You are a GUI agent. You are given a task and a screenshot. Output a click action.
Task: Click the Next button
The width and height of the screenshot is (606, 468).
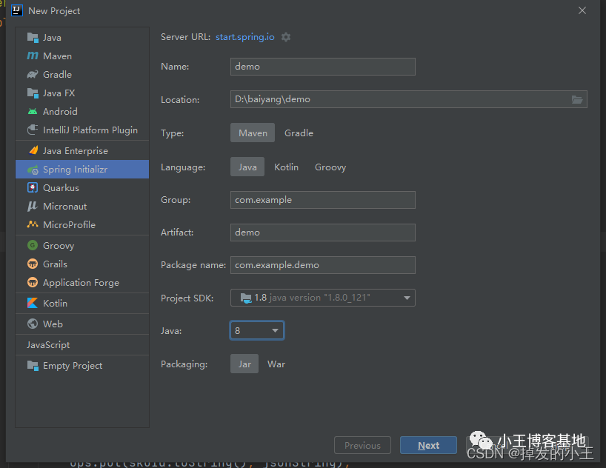pos(428,445)
